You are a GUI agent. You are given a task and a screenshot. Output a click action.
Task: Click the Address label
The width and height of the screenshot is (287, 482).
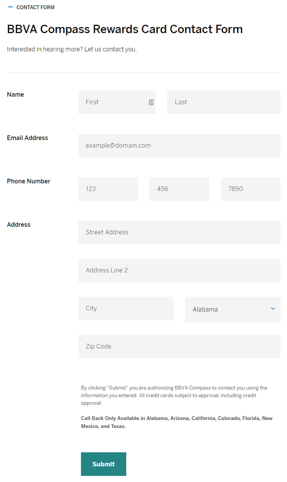[x=19, y=225]
